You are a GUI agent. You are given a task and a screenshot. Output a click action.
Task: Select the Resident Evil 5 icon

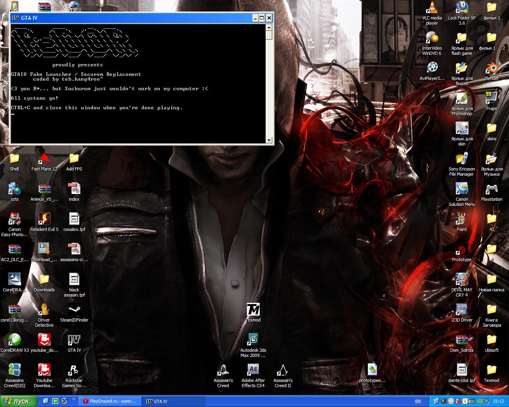(44, 222)
